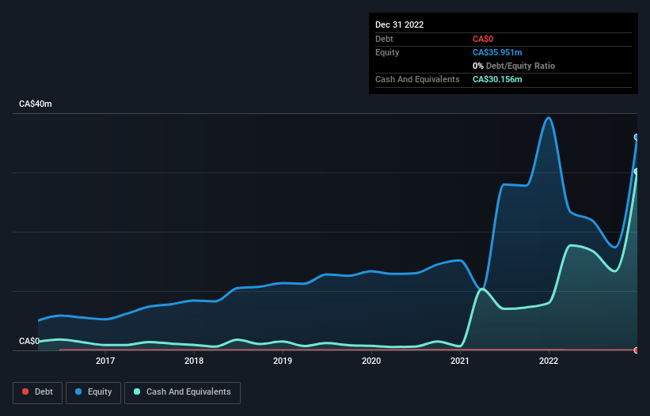The width and height of the screenshot is (650, 416).
Task: Click the Cash And Equivalents tooltip row label
Action: point(417,79)
